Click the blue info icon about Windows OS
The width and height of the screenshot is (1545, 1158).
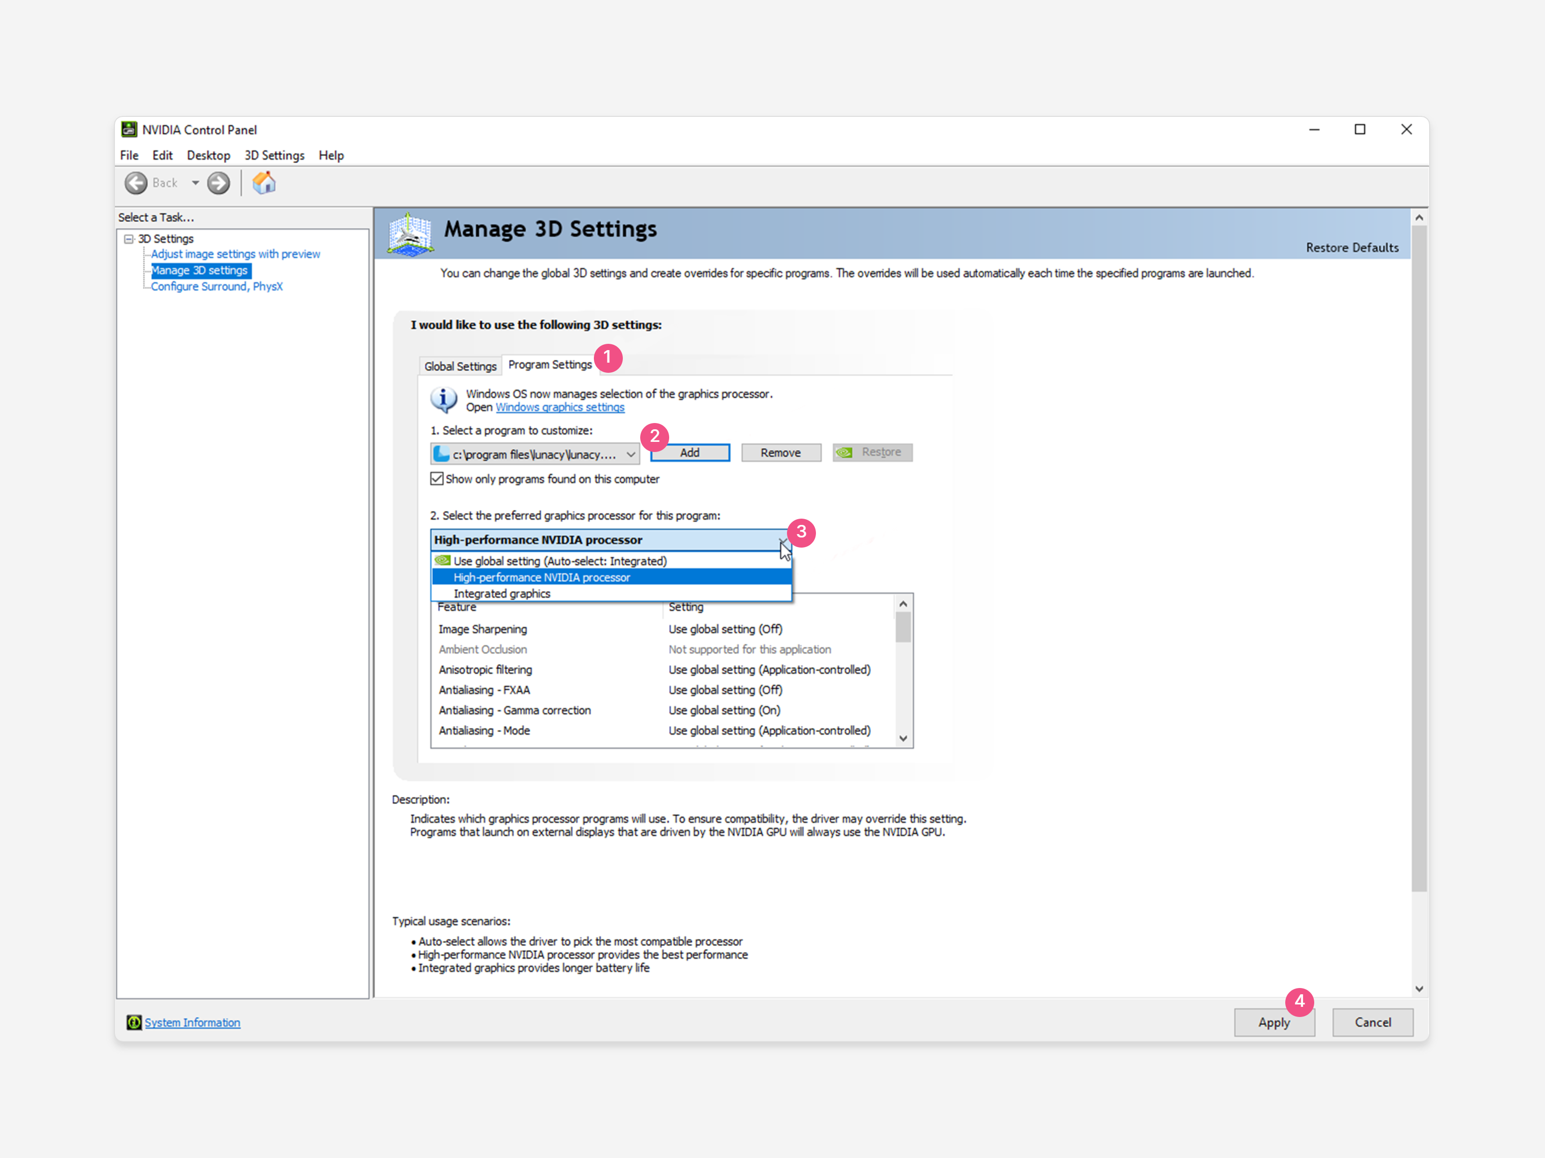[x=444, y=400]
